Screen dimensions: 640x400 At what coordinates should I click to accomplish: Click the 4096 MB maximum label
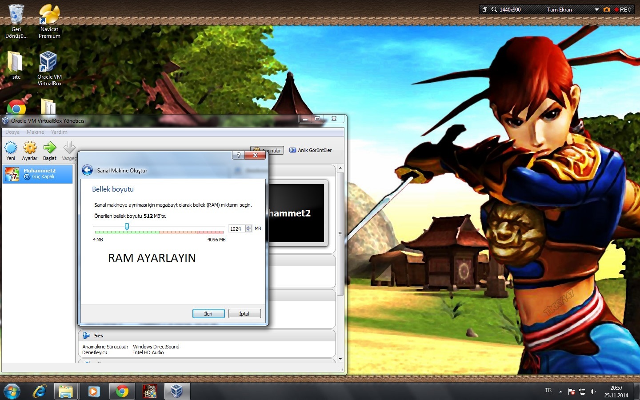pos(216,240)
